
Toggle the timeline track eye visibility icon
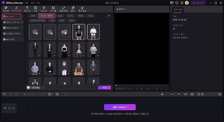9,108
